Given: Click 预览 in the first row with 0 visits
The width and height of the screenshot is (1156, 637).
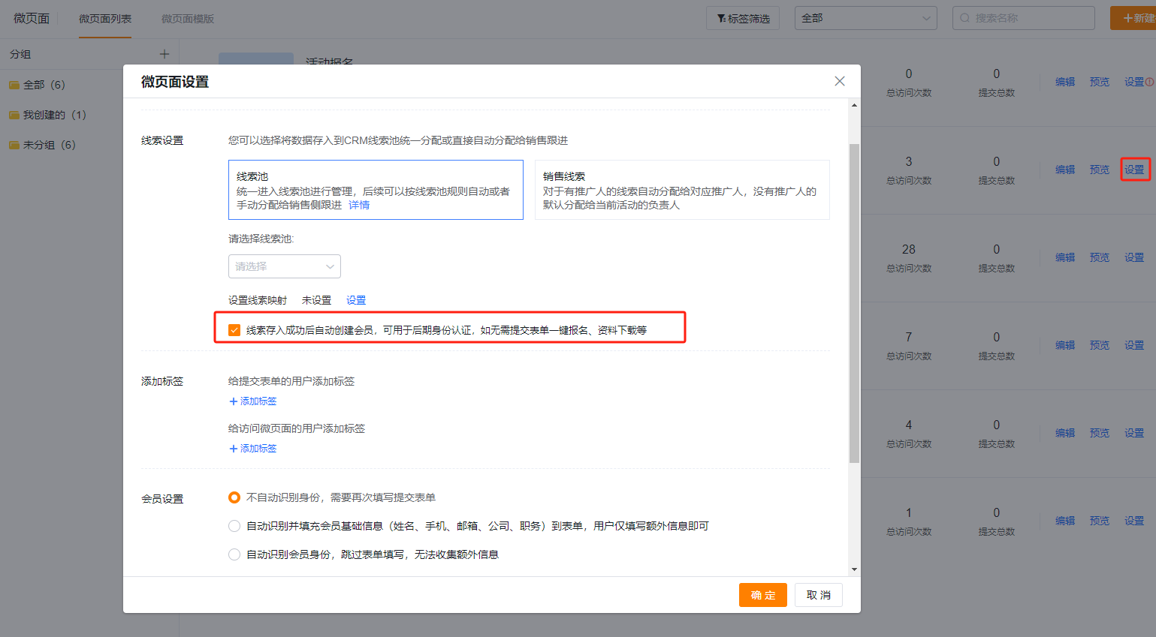Looking at the screenshot, I should point(1100,82).
